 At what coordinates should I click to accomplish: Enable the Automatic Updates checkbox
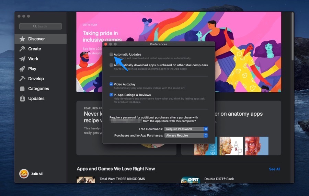pyautogui.click(x=111, y=54)
